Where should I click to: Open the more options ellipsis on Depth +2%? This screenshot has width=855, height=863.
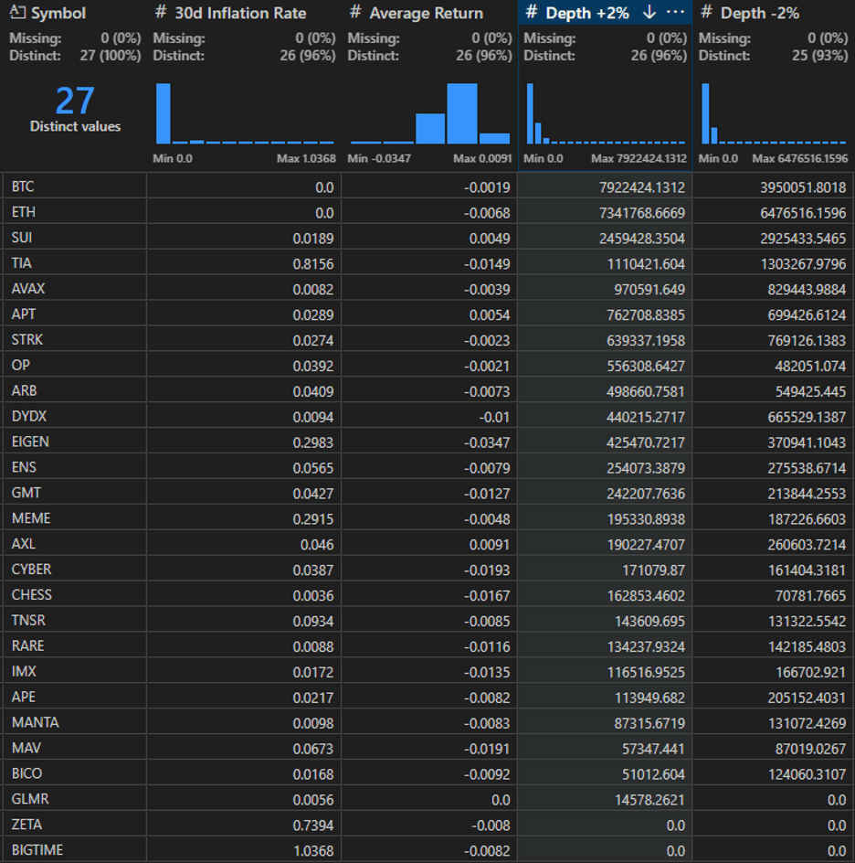(x=675, y=13)
